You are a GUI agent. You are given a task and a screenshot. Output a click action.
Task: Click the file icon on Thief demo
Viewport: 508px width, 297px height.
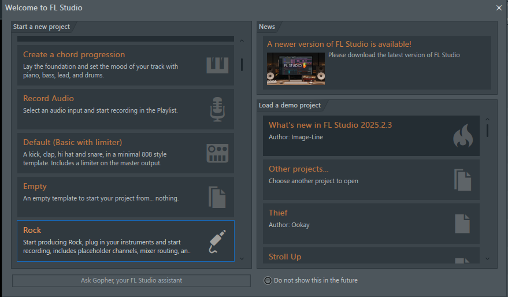pos(463,224)
